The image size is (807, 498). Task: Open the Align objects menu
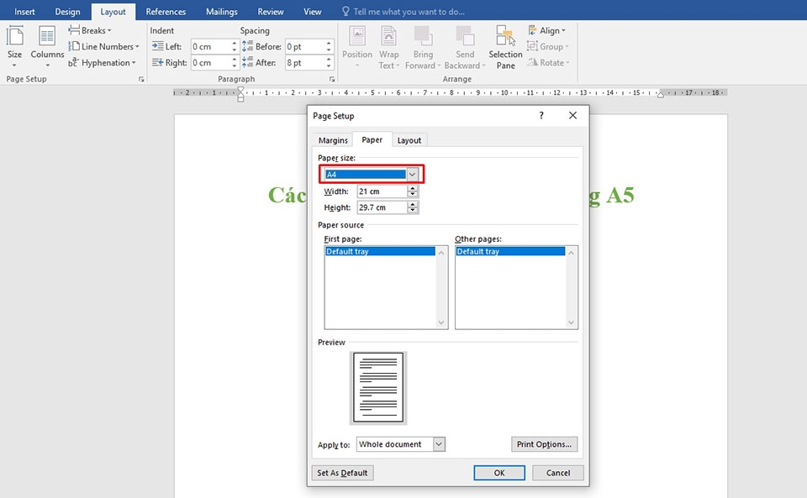[x=546, y=30]
